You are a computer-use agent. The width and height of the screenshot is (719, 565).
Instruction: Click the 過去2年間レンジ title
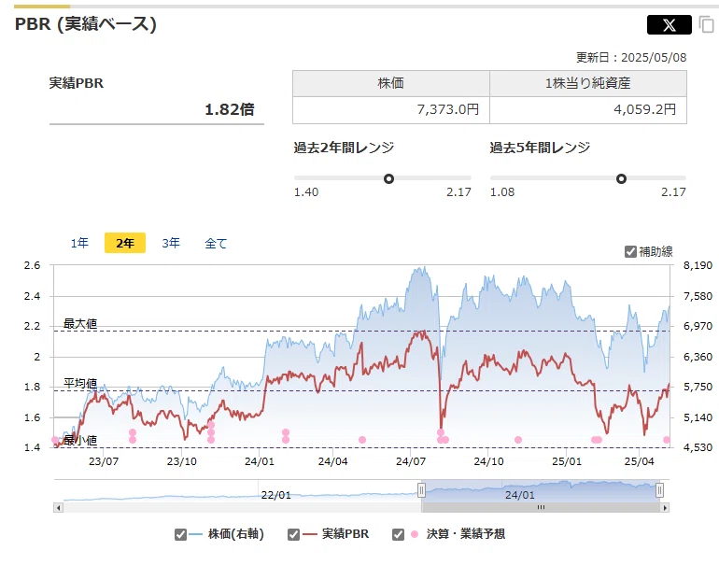pos(344,148)
